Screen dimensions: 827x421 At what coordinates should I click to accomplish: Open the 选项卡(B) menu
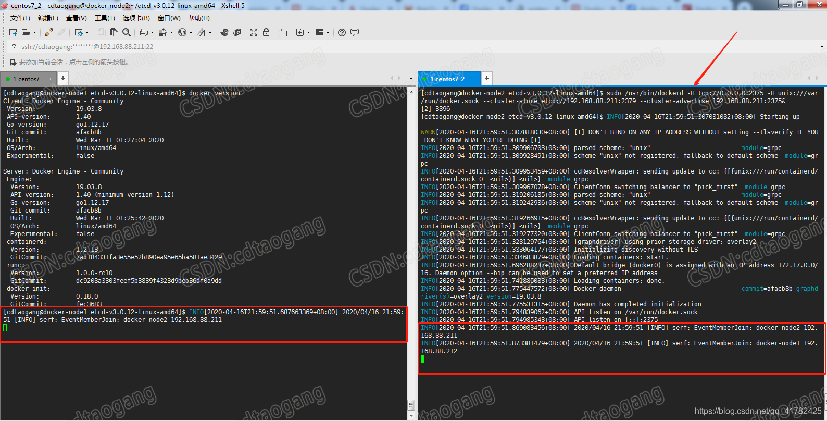[136, 18]
